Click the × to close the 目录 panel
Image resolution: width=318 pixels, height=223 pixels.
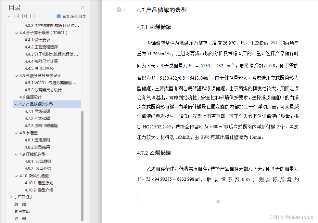(83, 7)
